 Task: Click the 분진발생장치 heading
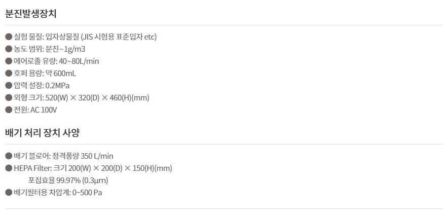coord(30,14)
